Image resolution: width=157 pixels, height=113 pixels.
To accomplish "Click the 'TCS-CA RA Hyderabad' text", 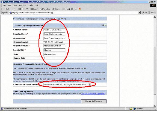I will (53, 42).
